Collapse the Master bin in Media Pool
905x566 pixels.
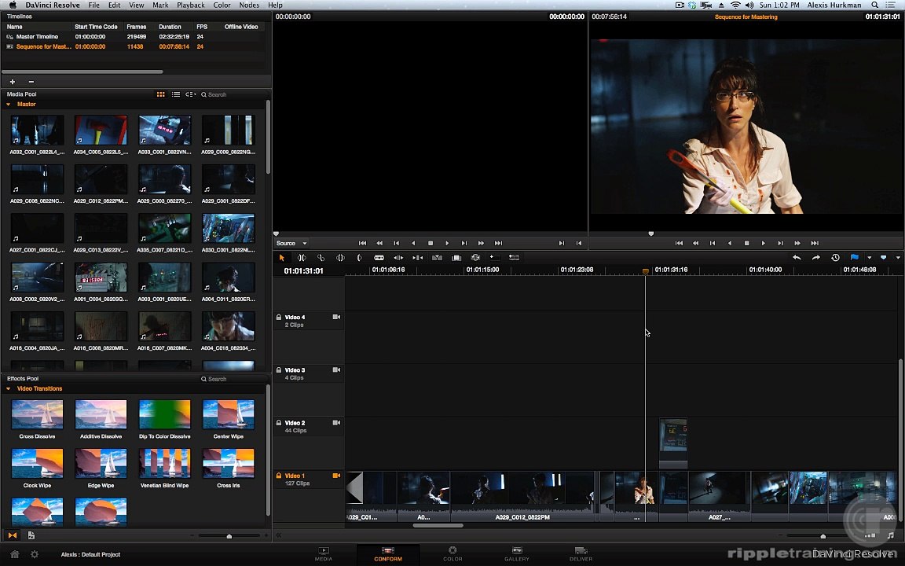click(8, 104)
